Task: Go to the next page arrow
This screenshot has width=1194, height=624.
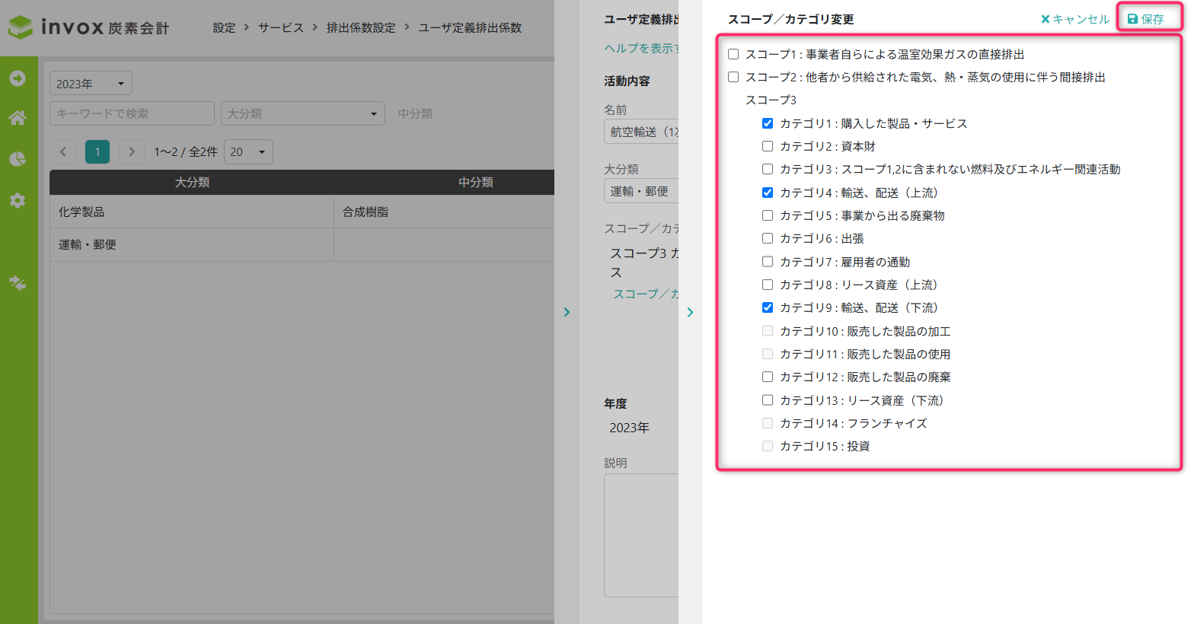Action: (x=132, y=151)
